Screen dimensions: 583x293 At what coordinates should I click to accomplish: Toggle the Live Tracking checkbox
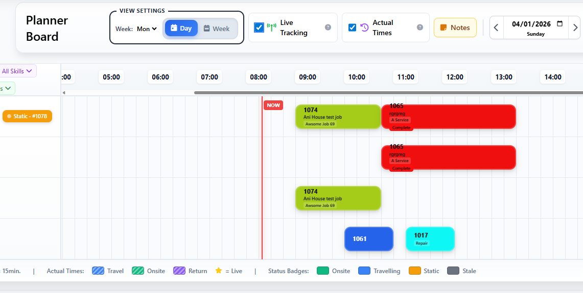click(259, 28)
